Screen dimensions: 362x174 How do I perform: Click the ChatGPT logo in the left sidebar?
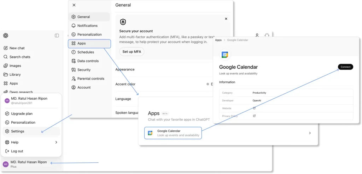tap(6, 36)
